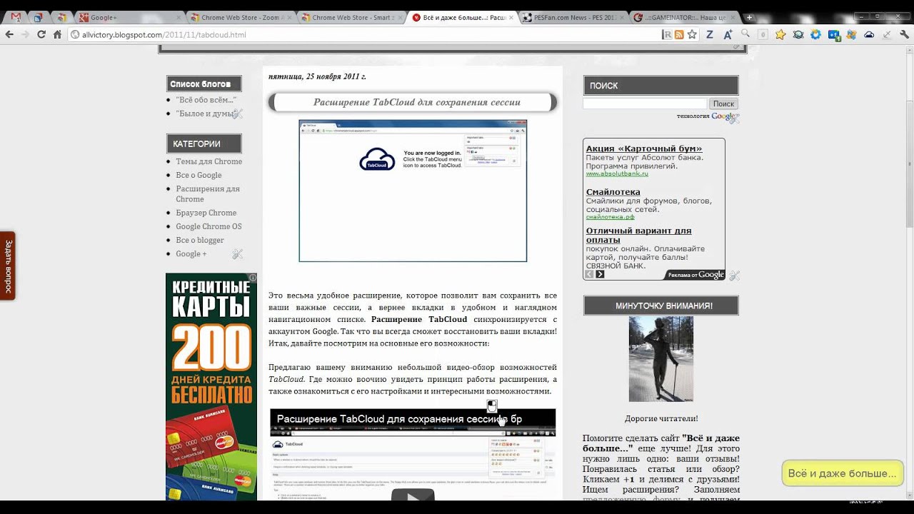Click the "Поиск" search button
The image size is (914, 514).
click(x=723, y=104)
